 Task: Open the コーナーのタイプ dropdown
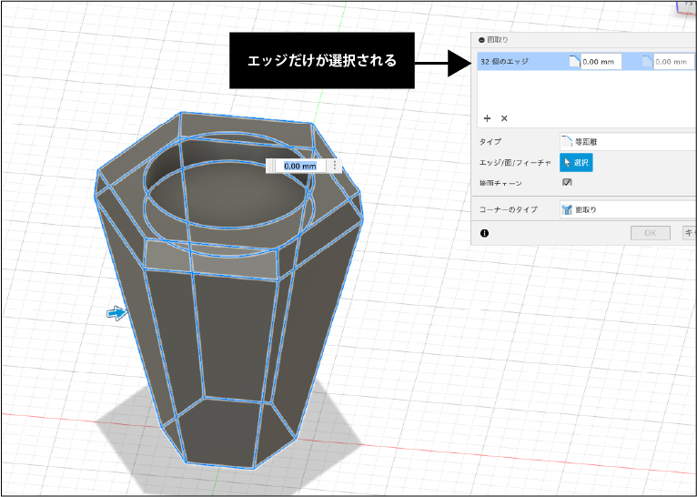(x=626, y=209)
